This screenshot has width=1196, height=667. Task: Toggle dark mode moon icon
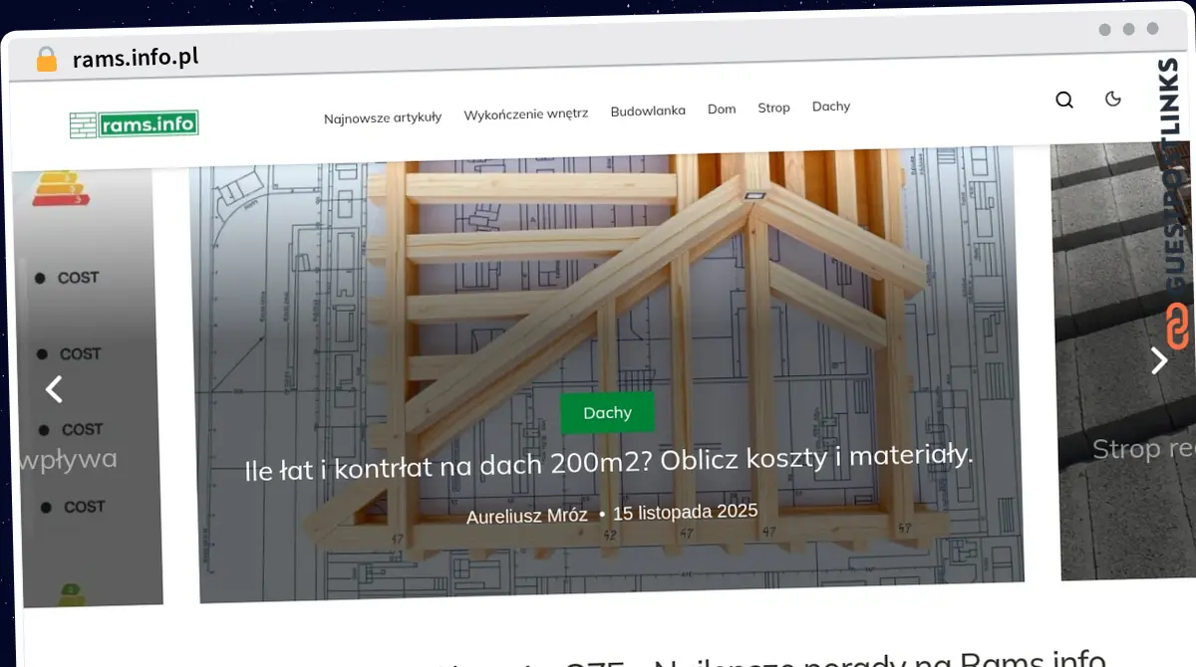(x=1113, y=98)
